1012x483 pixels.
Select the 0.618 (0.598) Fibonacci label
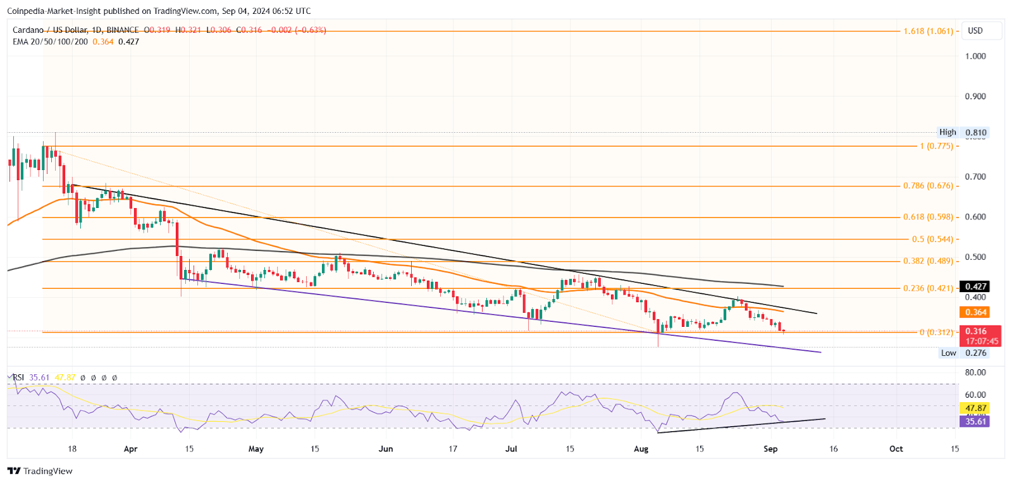tap(928, 217)
